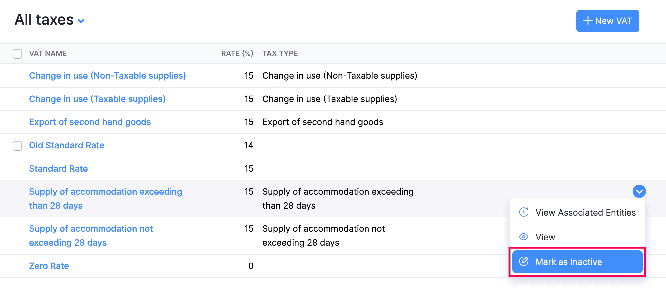Open Change in use (Taxable supplies) link
The height and width of the screenshot is (294, 666).
97,99
